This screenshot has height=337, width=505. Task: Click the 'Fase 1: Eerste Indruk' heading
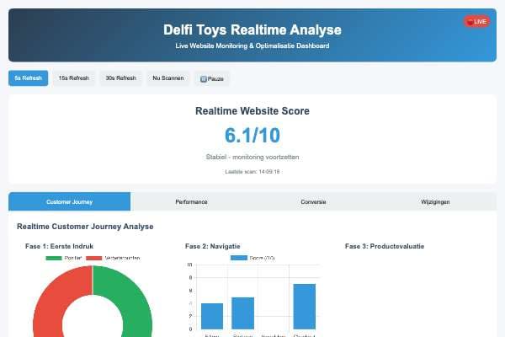pyautogui.click(x=59, y=246)
